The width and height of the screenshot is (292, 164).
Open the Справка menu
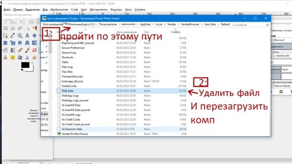click(140, 10)
